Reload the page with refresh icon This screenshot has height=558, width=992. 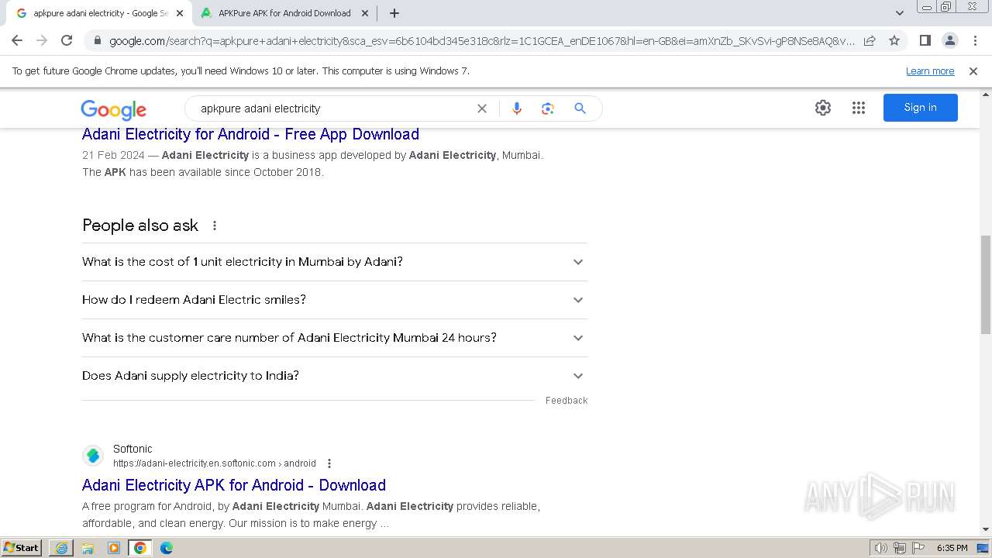click(x=67, y=40)
